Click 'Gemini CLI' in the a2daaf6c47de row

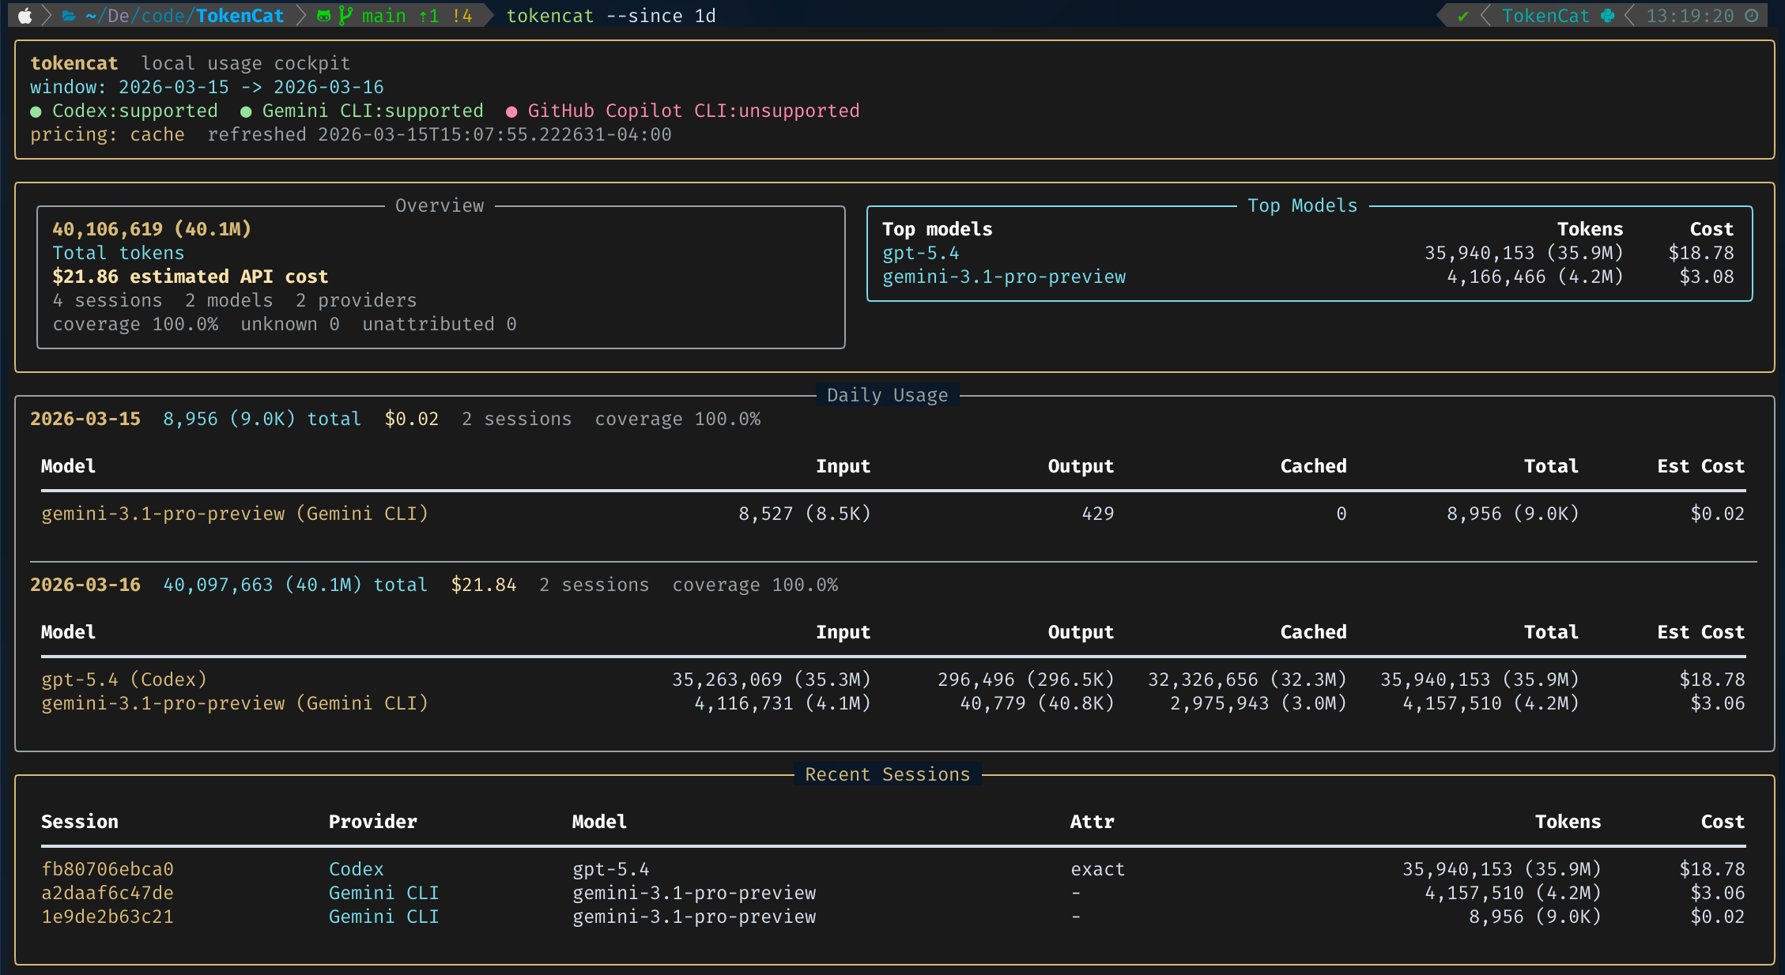(x=384, y=893)
